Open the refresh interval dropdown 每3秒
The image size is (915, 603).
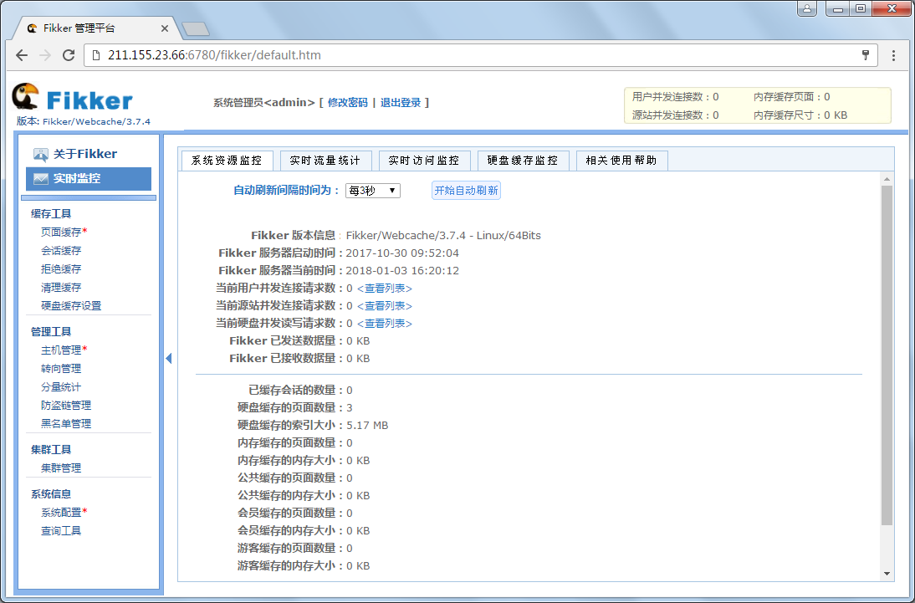[373, 191]
